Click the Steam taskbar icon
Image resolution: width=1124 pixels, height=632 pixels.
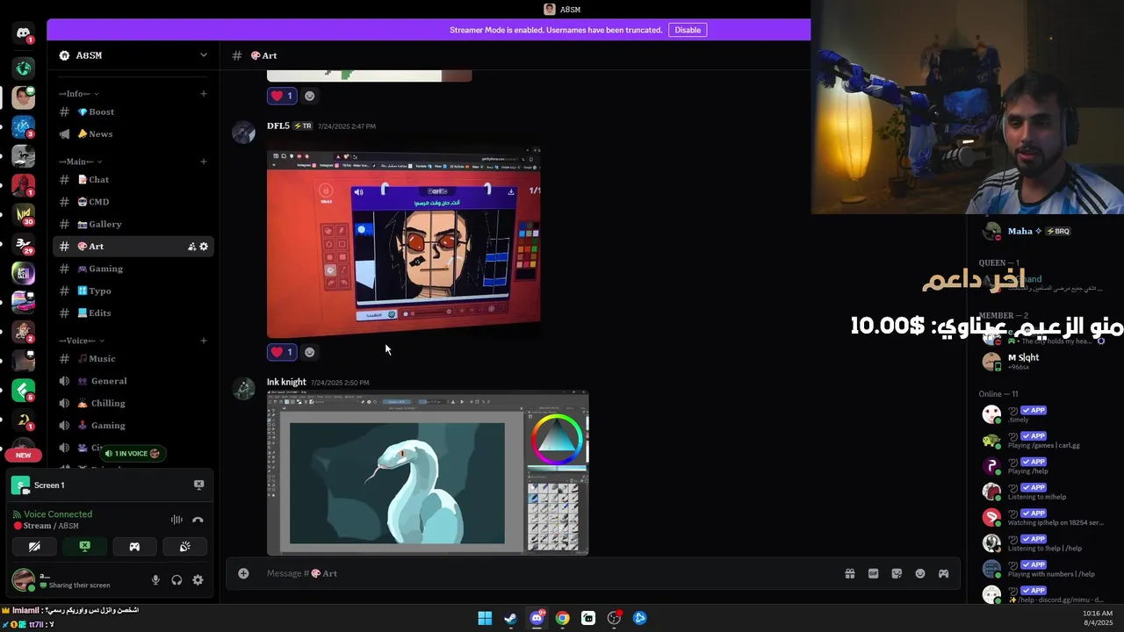click(x=510, y=618)
